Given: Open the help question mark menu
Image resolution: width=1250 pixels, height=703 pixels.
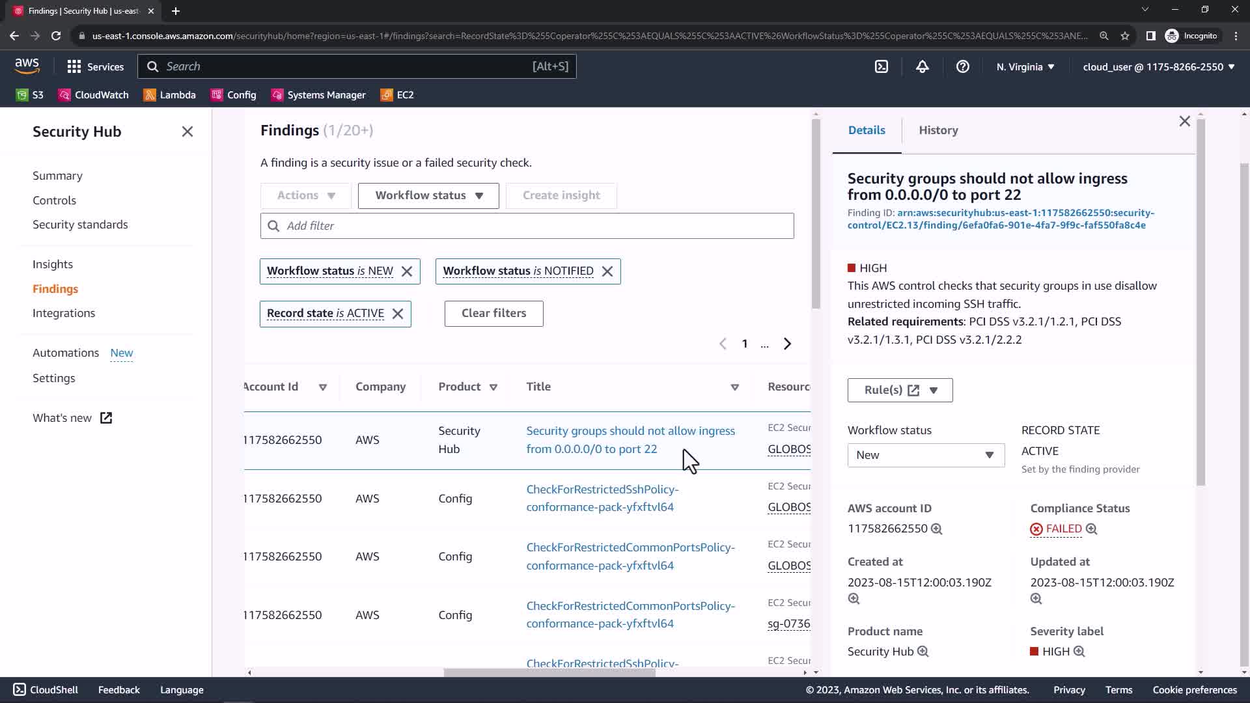Looking at the screenshot, I should tap(962, 66).
